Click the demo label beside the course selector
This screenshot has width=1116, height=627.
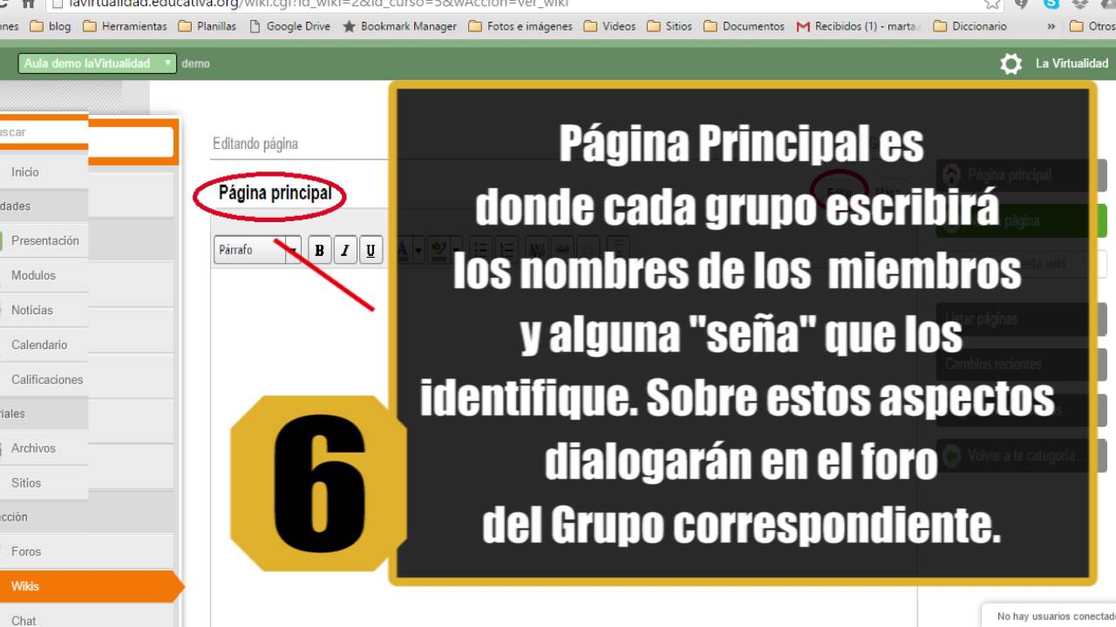(x=195, y=64)
